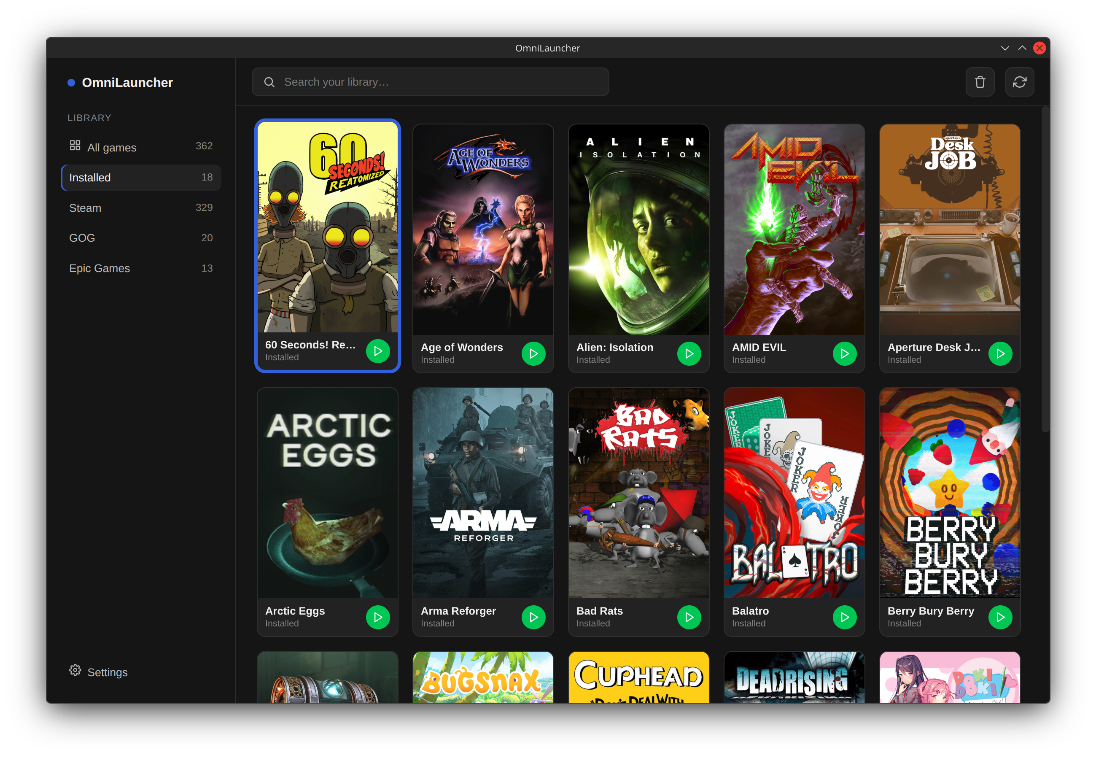Launch 60 Seconds! Reatomized with its play button

coord(378,351)
